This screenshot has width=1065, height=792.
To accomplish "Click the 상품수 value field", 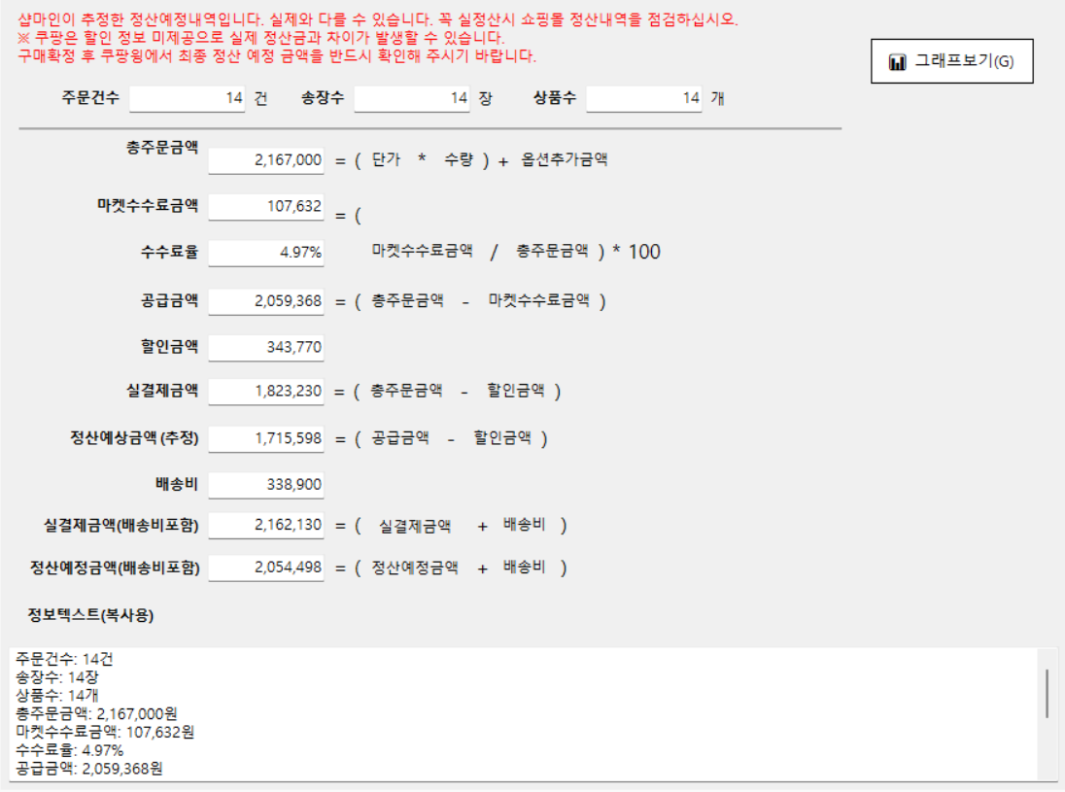I will tap(643, 98).
